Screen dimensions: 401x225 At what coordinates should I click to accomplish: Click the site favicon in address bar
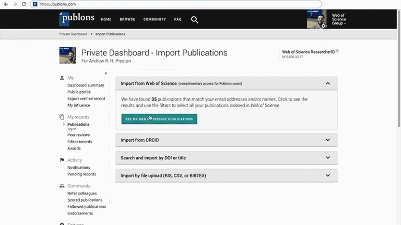coord(35,4)
